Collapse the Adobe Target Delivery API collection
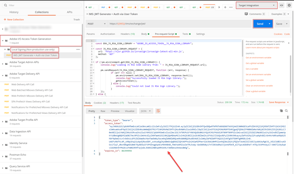 (3, 75)
